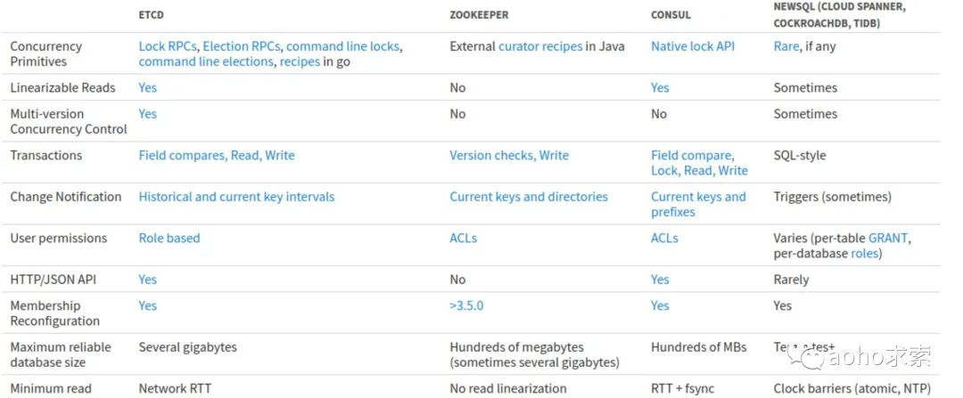Click the Rare link under NewSQL

[786, 46]
